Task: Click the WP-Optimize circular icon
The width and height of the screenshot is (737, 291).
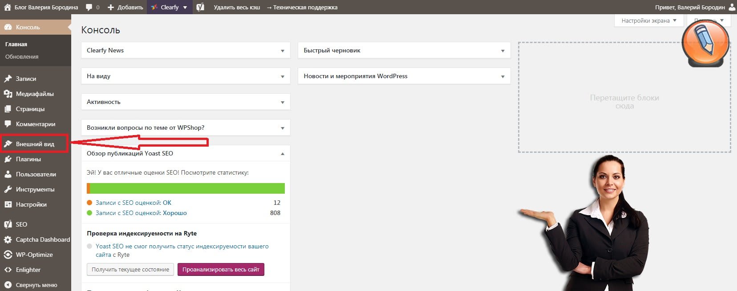Action: point(8,255)
